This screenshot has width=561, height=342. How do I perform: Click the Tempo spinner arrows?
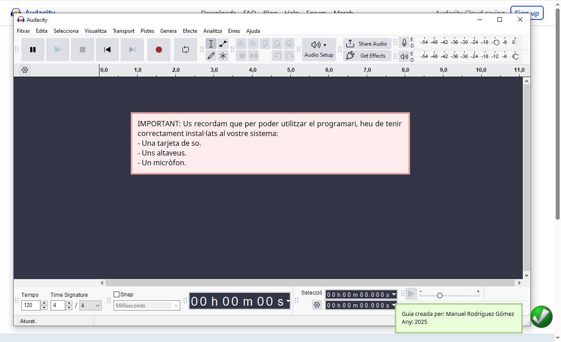tap(44, 305)
